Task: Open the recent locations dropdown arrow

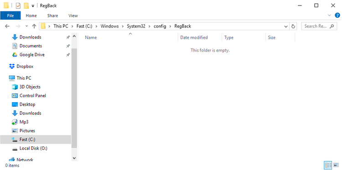Action: tap(26, 26)
